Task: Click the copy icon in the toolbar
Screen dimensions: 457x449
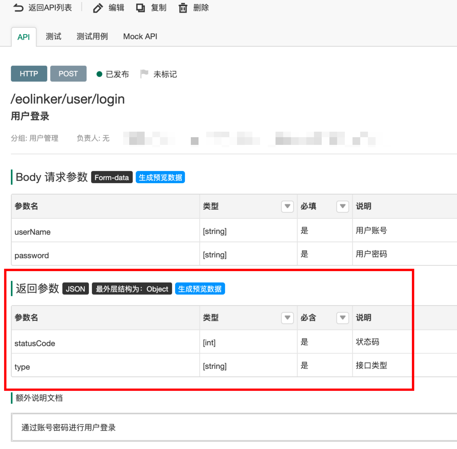Action: click(141, 8)
